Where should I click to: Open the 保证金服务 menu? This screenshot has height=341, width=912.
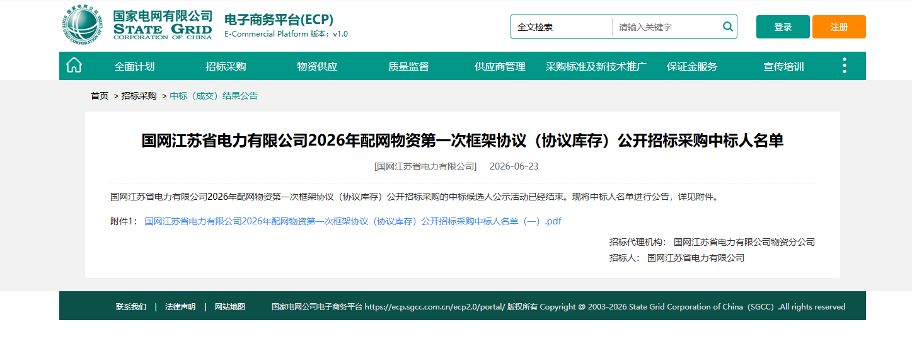pos(692,66)
